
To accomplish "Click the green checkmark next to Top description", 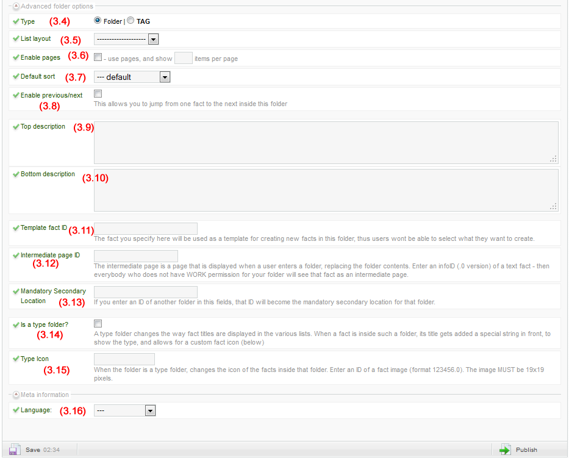I will (15, 126).
